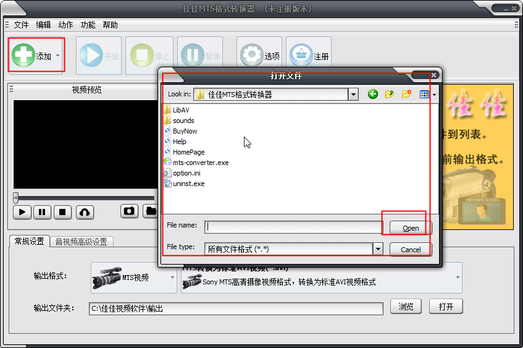Viewport: 523px width, 348px height.
Task: Select the LibAV folder
Action: pos(177,110)
